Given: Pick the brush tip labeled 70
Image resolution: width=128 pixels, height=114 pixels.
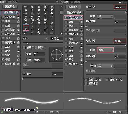Looking at the screenshot, I should click(52, 28).
